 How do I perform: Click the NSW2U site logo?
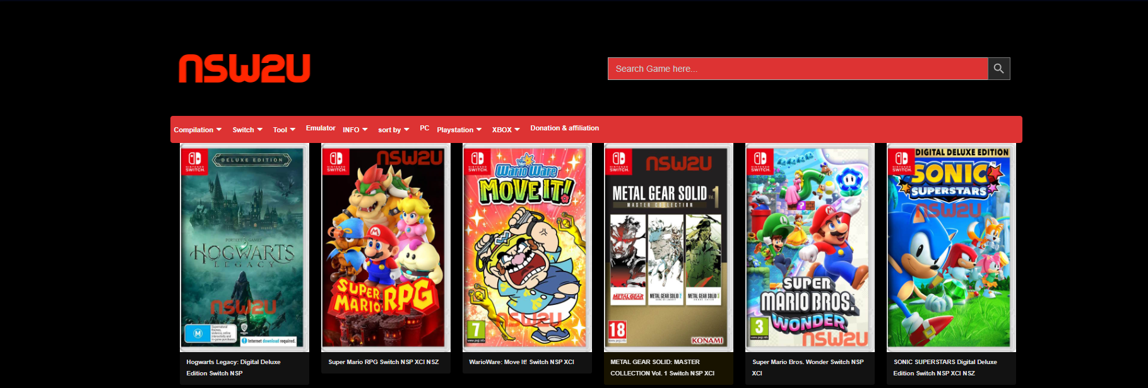point(244,68)
